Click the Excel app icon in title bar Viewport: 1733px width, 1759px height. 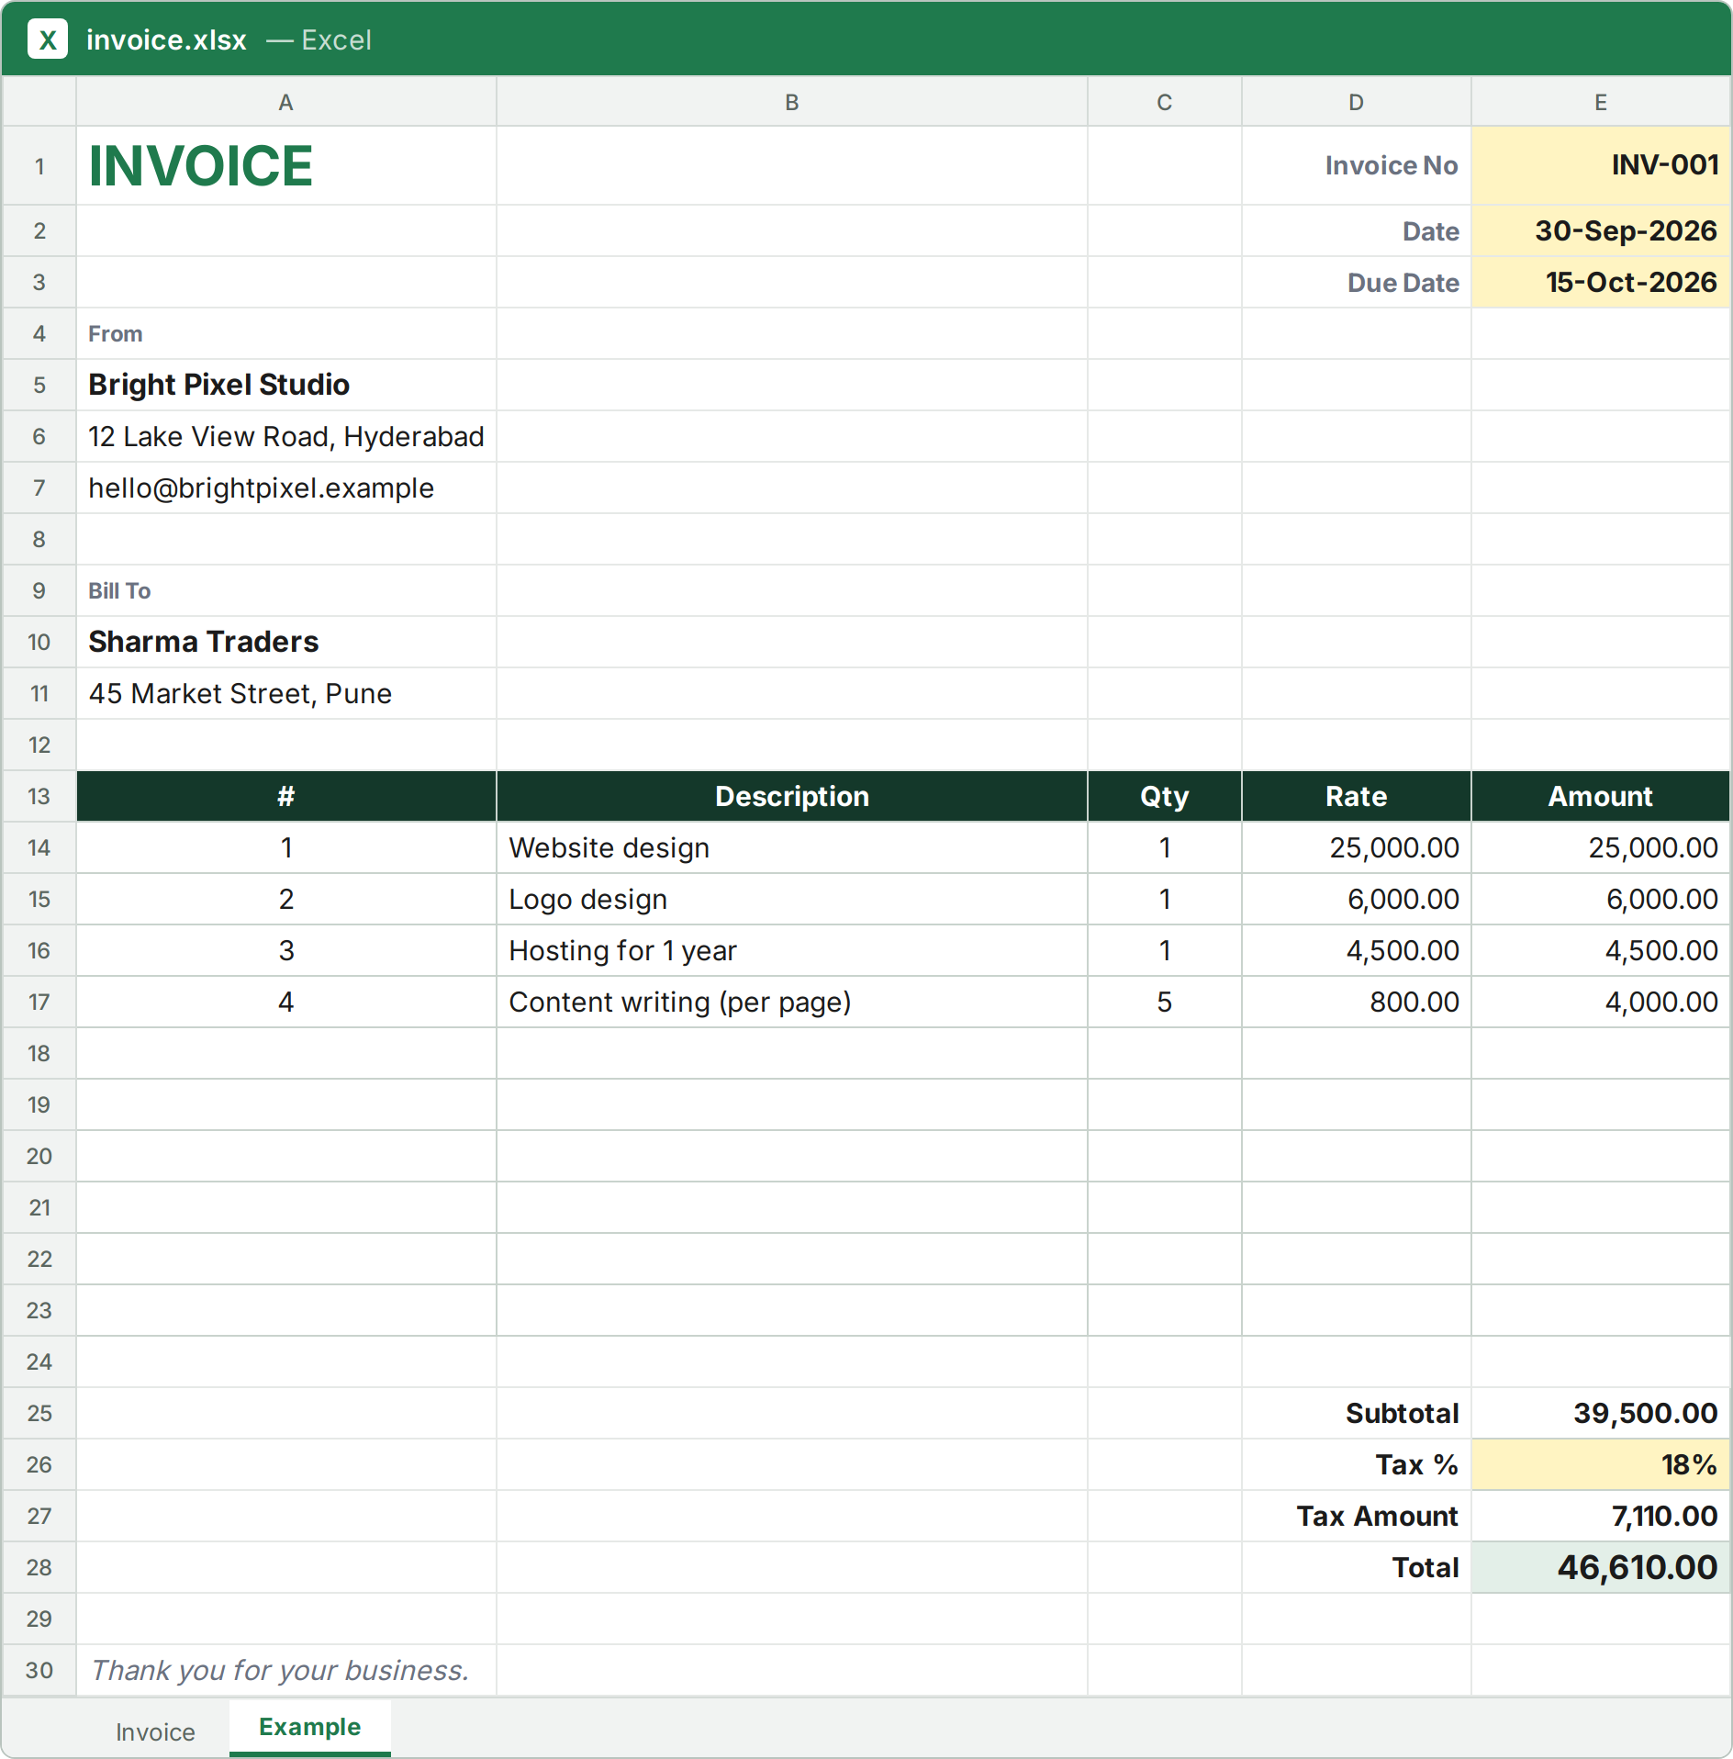tap(48, 39)
